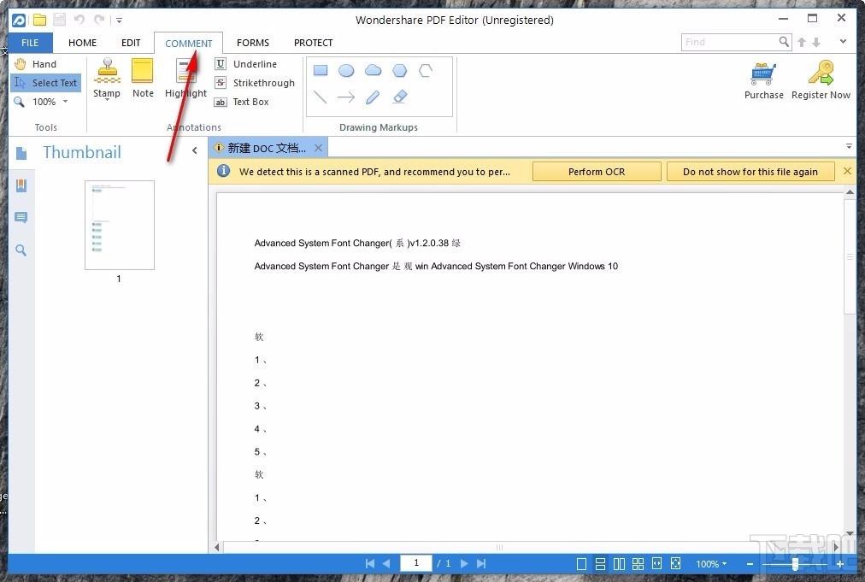Pick the cloud shape markup
The height and width of the screenshot is (582, 865).
(x=373, y=70)
